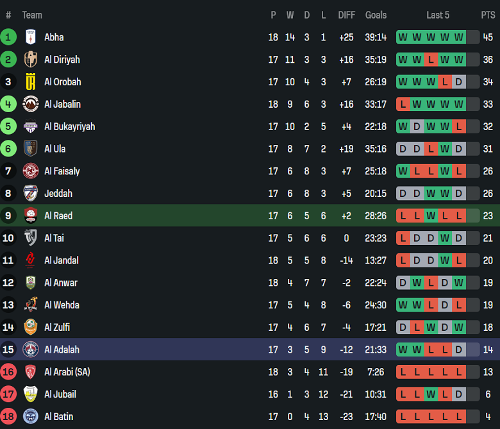Click the Al Faisaly round badge
Image resolution: width=500 pixels, height=429 pixels.
(31, 171)
